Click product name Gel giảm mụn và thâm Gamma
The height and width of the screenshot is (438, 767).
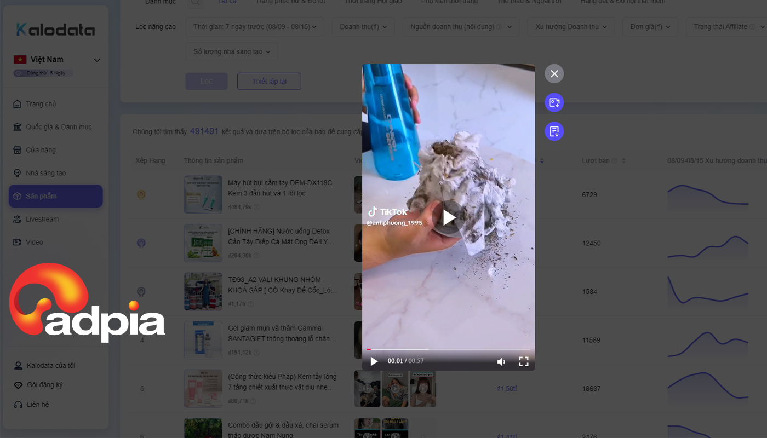[282, 333]
